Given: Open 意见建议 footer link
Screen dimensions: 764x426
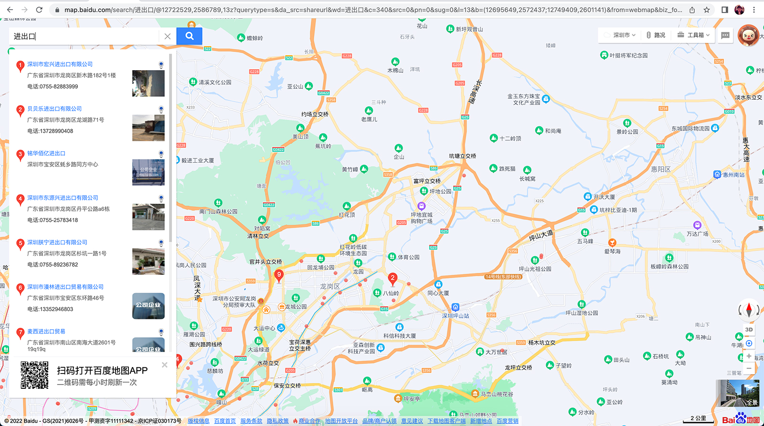Looking at the screenshot, I should click(412, 421).
